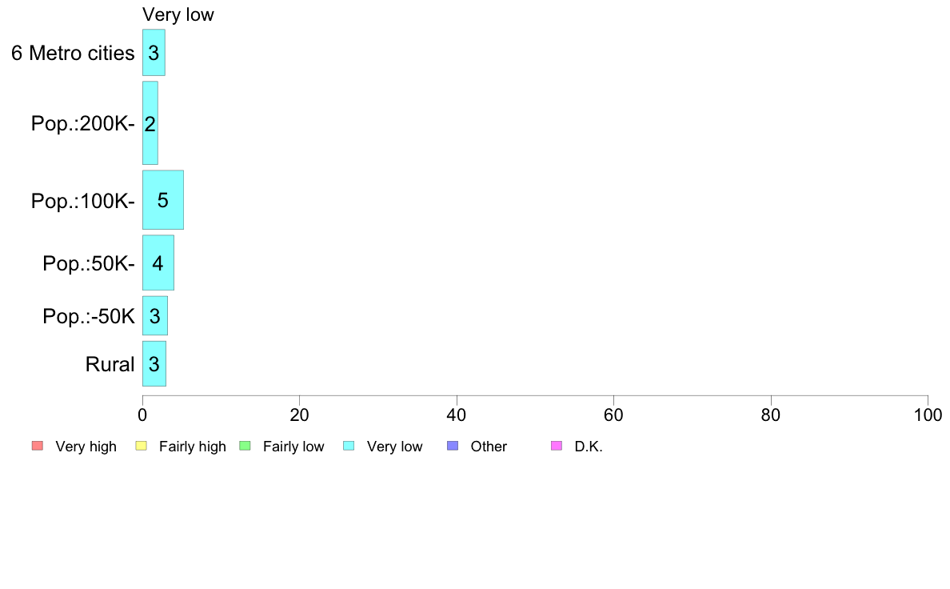Select the Pop.:-50K bar with value 3

[155, 315]
